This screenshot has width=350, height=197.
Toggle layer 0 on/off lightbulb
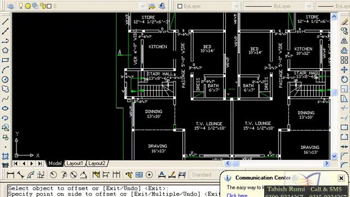click(21, 6)
